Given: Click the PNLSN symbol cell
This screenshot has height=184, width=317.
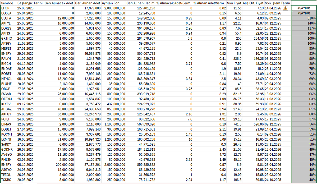Looking at the screenshot, I should [x=8, y=159].
